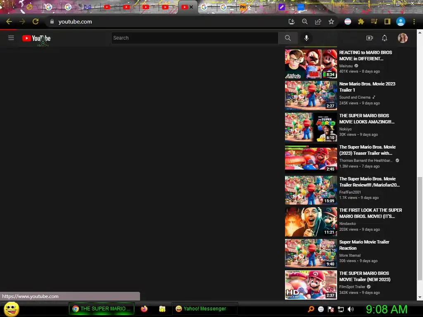Switch to the Yahoo! Messenger taskbar button
The width and height of the screenshot is (423, 317).
[x=204, y=309]
